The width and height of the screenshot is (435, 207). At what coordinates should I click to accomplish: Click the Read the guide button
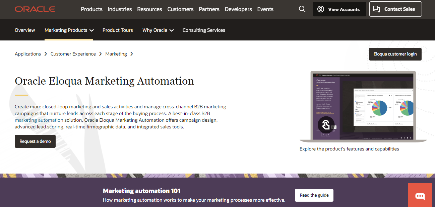tap(314, 195)
